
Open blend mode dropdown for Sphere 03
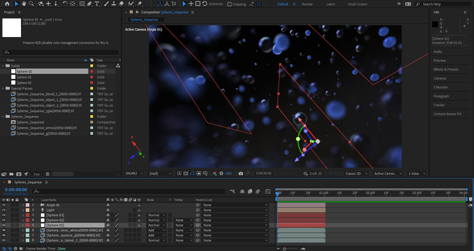pyautogui.click(x=157, y=215)
